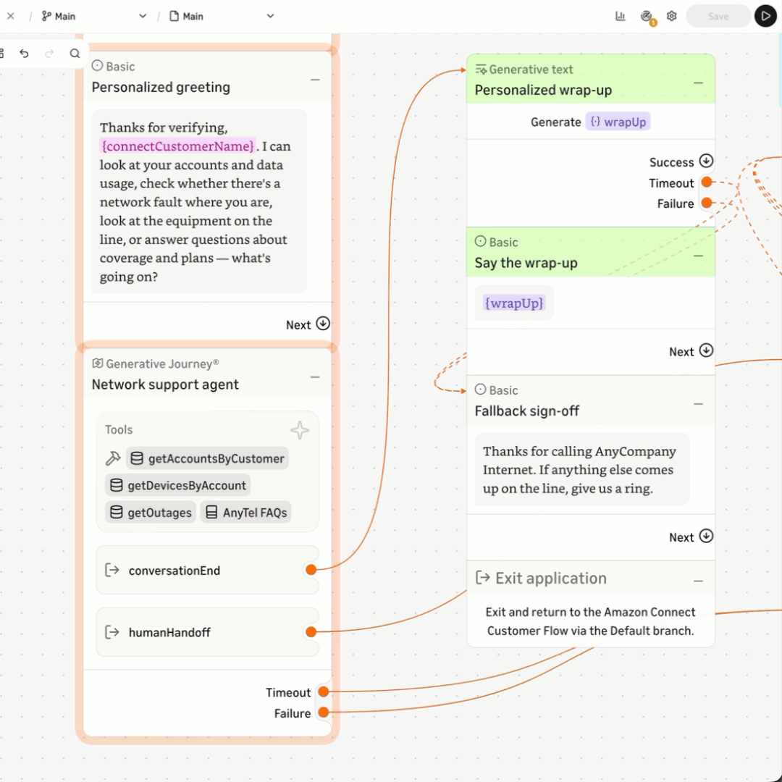Screen dimensions: 782x782
Task: Click Next port of Say the wrap-up
Action: pos(706,350)
